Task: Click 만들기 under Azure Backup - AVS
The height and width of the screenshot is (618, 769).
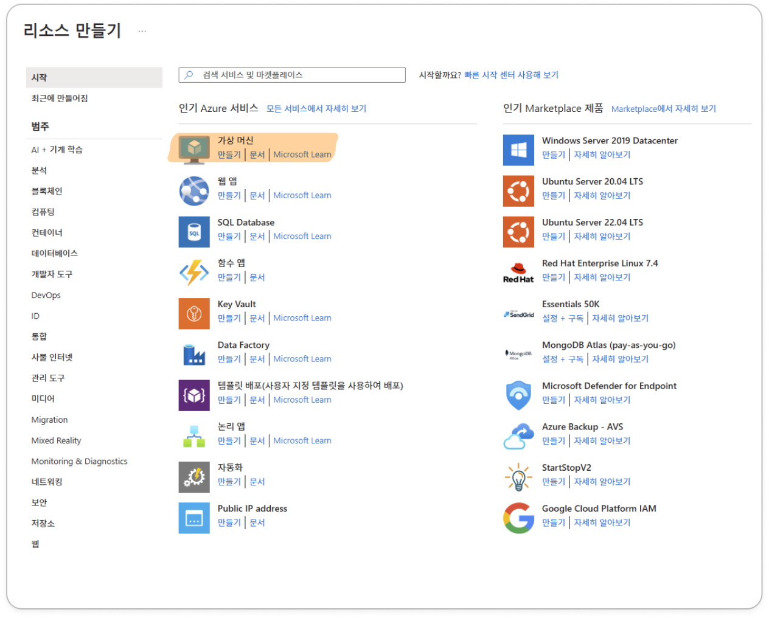Action: click(x=554, y=440)
